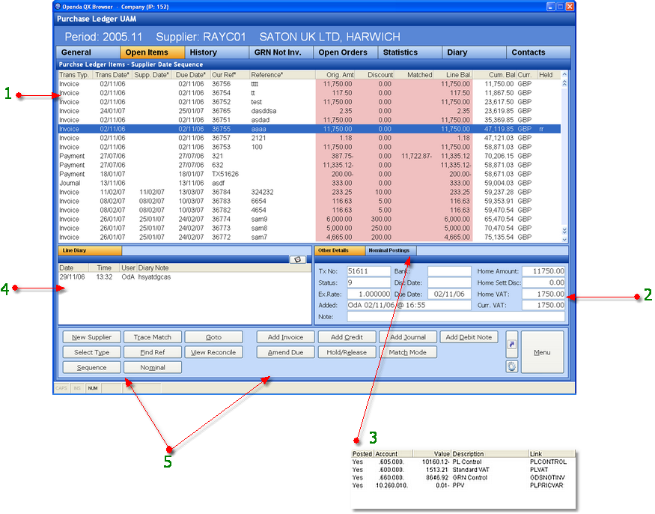Click into the Home VAT field
This screenshot has width=655, height=514.
point(543,294)
